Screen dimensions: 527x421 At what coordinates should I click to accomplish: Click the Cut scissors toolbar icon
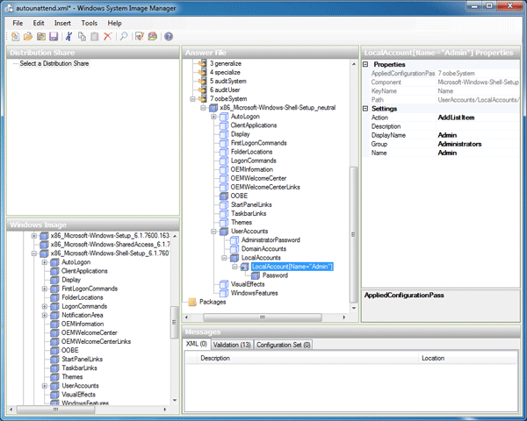tap(69, 37)
